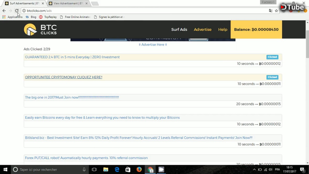Image resolution: width=309 pixels, height=174 pixels.
Task: Open the Advertise menu item
Action: tap(202, 29)
